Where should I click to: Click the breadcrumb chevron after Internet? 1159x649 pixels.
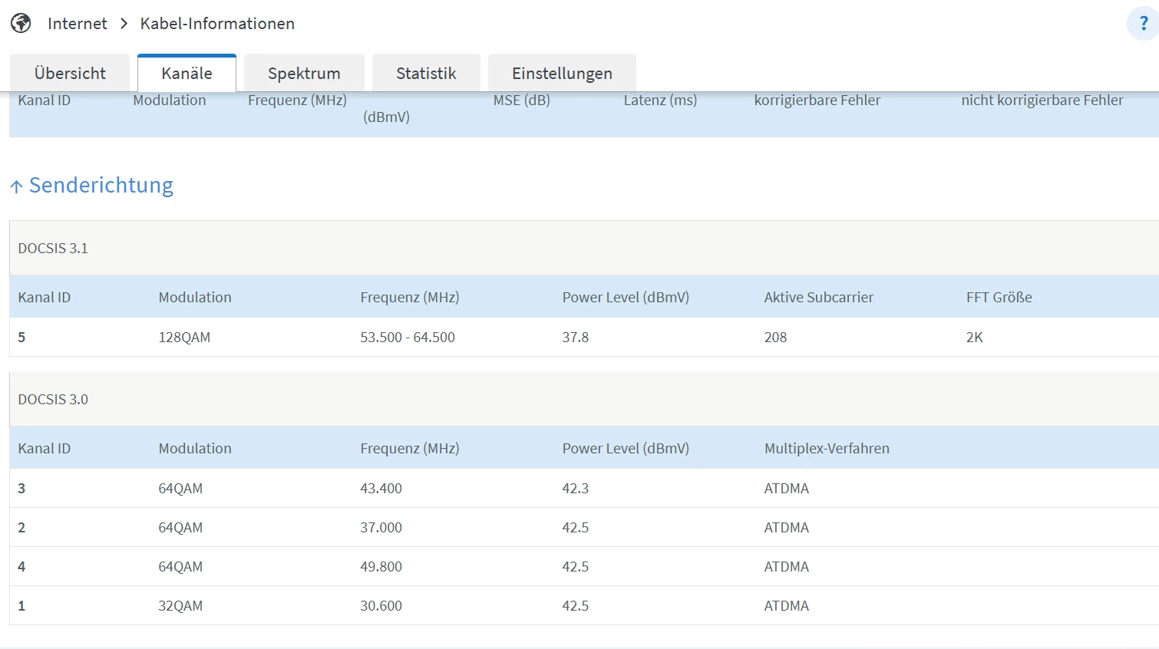[124, 24]
